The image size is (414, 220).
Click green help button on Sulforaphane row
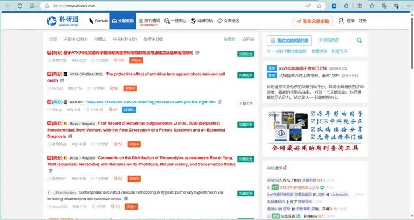[x=246, y=194]
